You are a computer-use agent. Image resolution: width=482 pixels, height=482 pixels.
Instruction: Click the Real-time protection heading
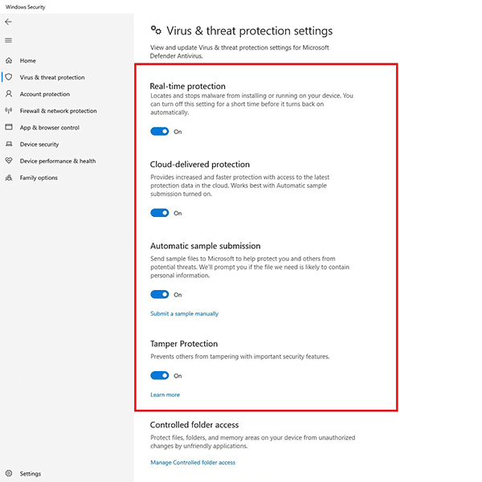(188, 86)
